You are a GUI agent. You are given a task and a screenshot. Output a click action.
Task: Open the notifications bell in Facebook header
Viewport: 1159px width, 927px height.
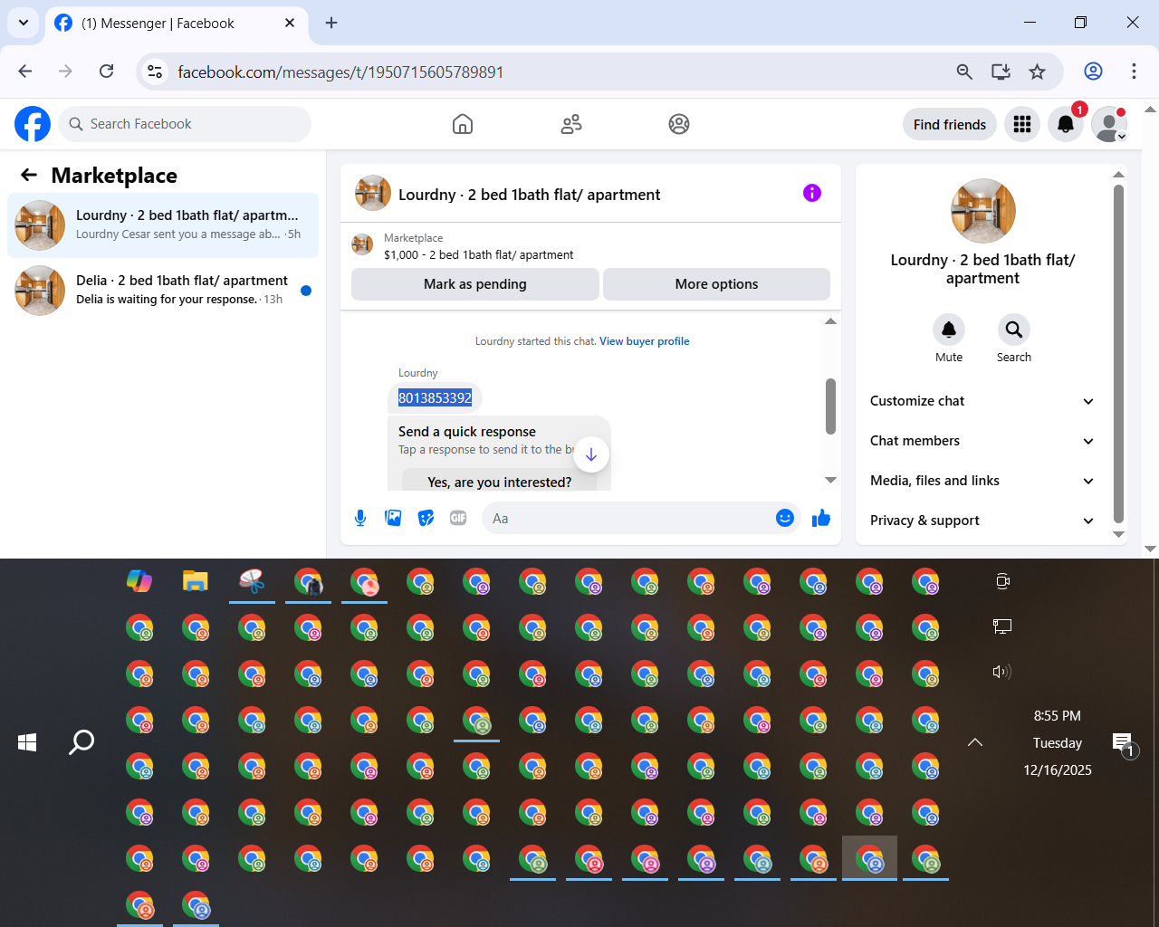click(x=1066, y=124)
